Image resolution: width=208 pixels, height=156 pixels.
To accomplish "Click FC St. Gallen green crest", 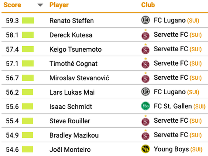I will coord(145,106).
